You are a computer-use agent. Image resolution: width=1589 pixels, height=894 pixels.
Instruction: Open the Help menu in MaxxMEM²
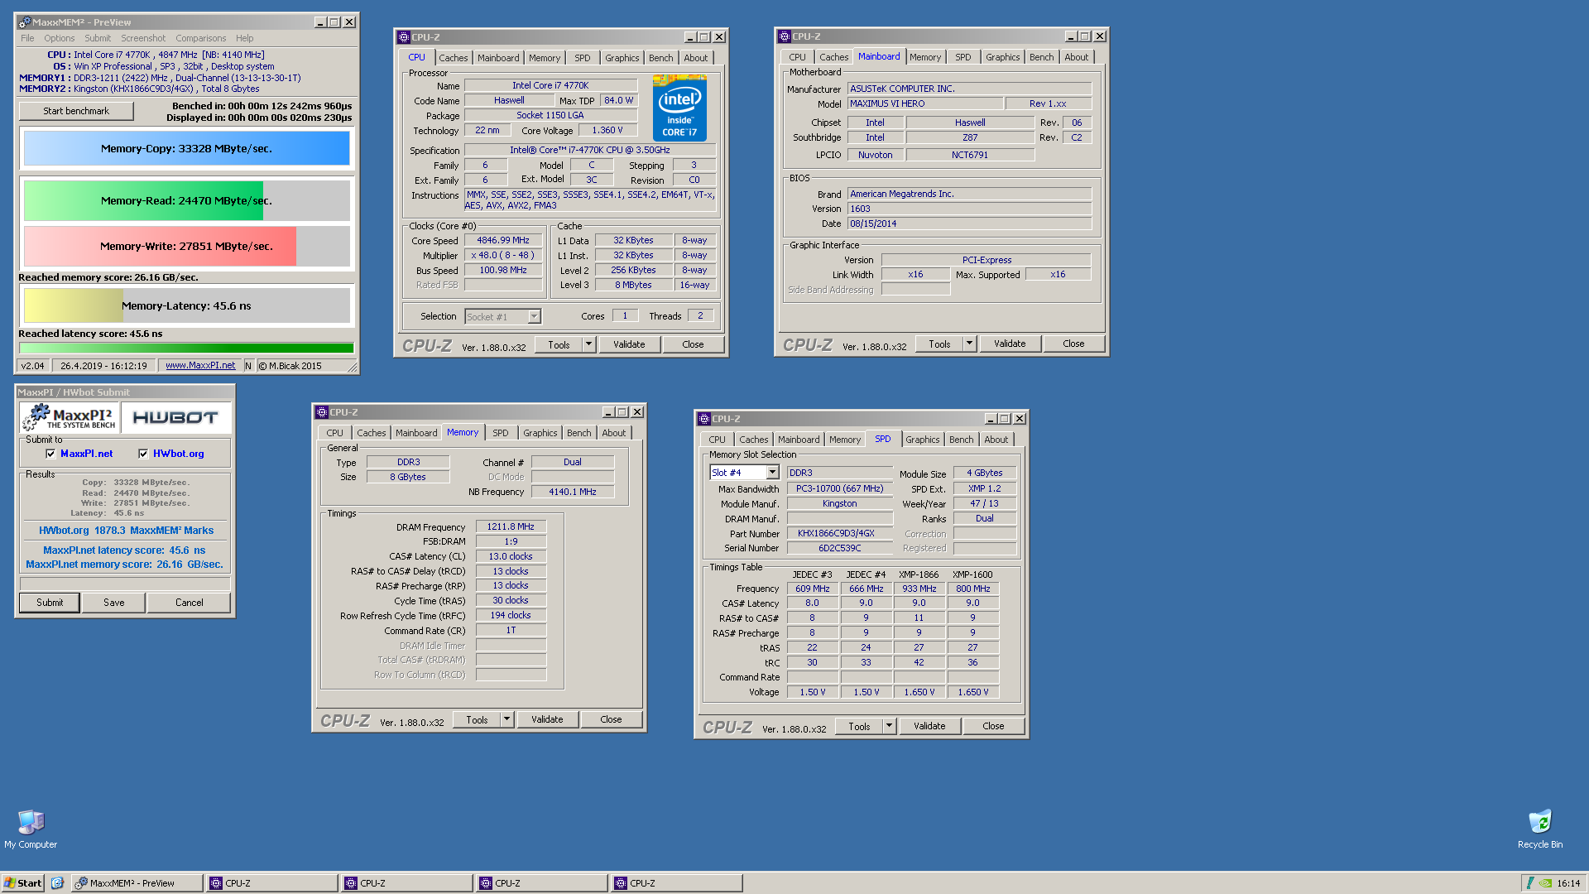click(244, 38)
